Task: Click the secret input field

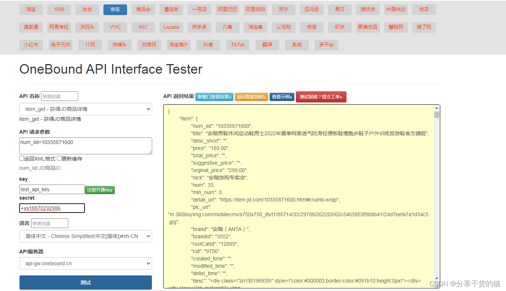Action: [52, 208]
